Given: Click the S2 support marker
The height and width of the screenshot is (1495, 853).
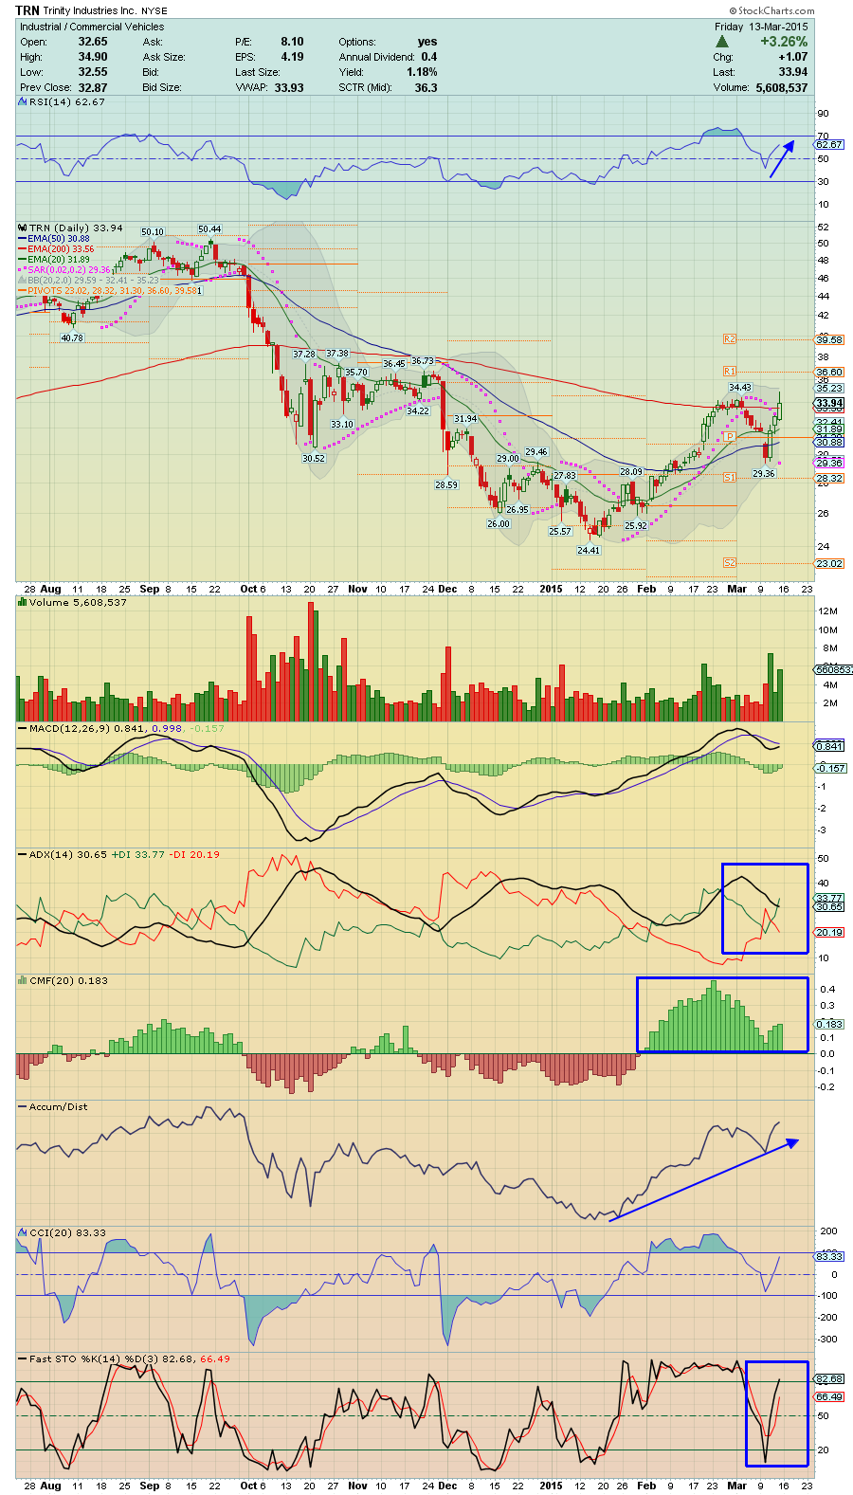Looking at the screenshot, I should click(x=729, y=563).
